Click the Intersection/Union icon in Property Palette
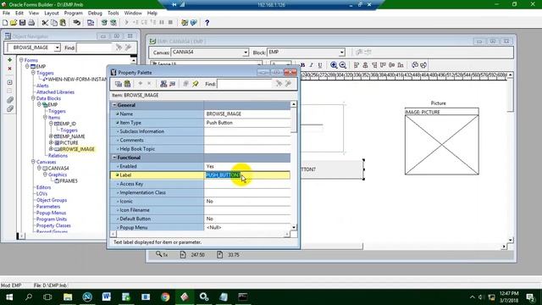The height and width of the screenshot is (305, 542). 186,84
